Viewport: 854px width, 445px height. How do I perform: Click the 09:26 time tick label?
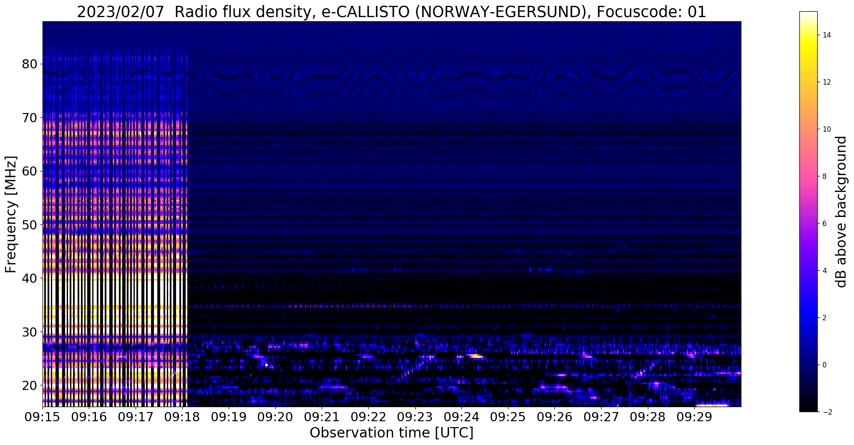tap(554, 417)
